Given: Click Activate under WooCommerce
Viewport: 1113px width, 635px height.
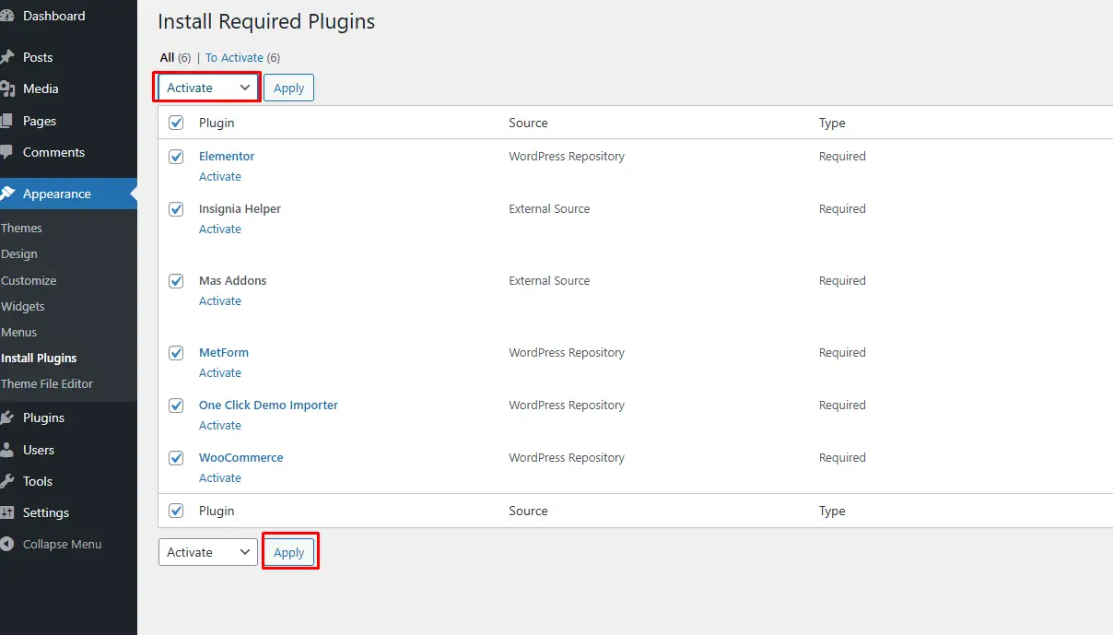Looking at the screenshot, I should click(x=220, y=477).
